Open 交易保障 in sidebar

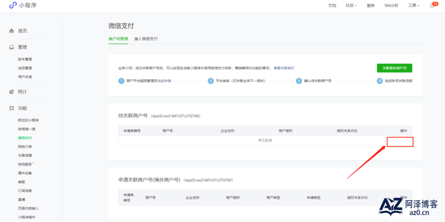click(x=25, y=156)
